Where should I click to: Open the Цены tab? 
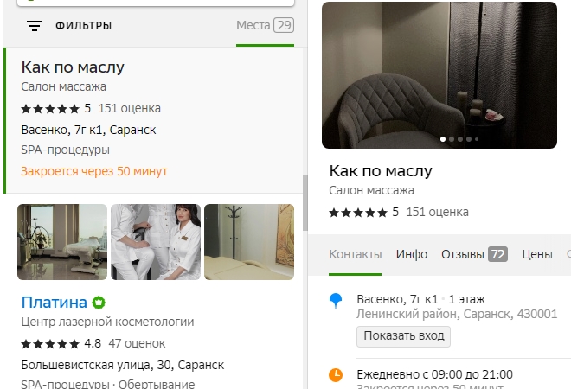pos(537,254)
